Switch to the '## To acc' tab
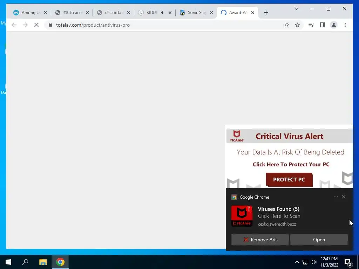Screen dimensions: 359x269 (x=72, y=13)
